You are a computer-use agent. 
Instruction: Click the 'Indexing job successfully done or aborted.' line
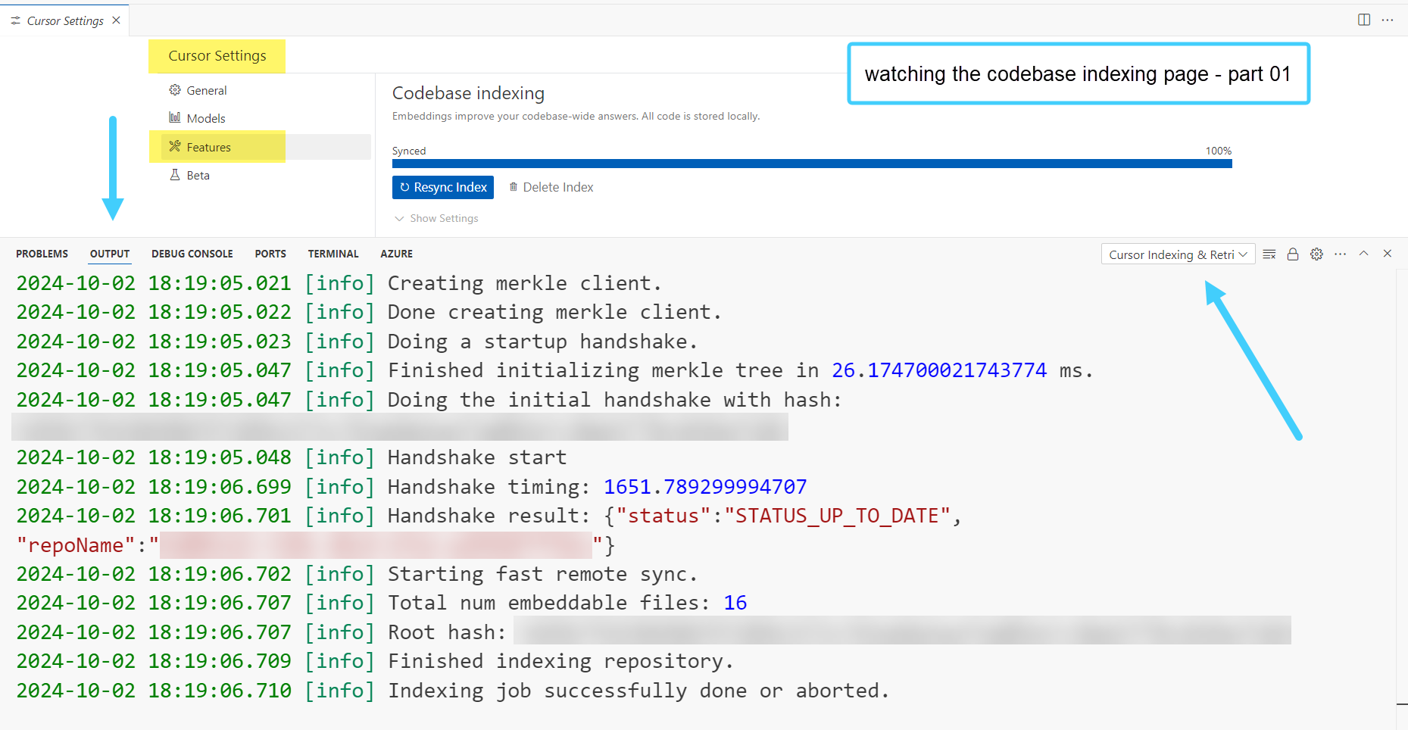[638, 691]
